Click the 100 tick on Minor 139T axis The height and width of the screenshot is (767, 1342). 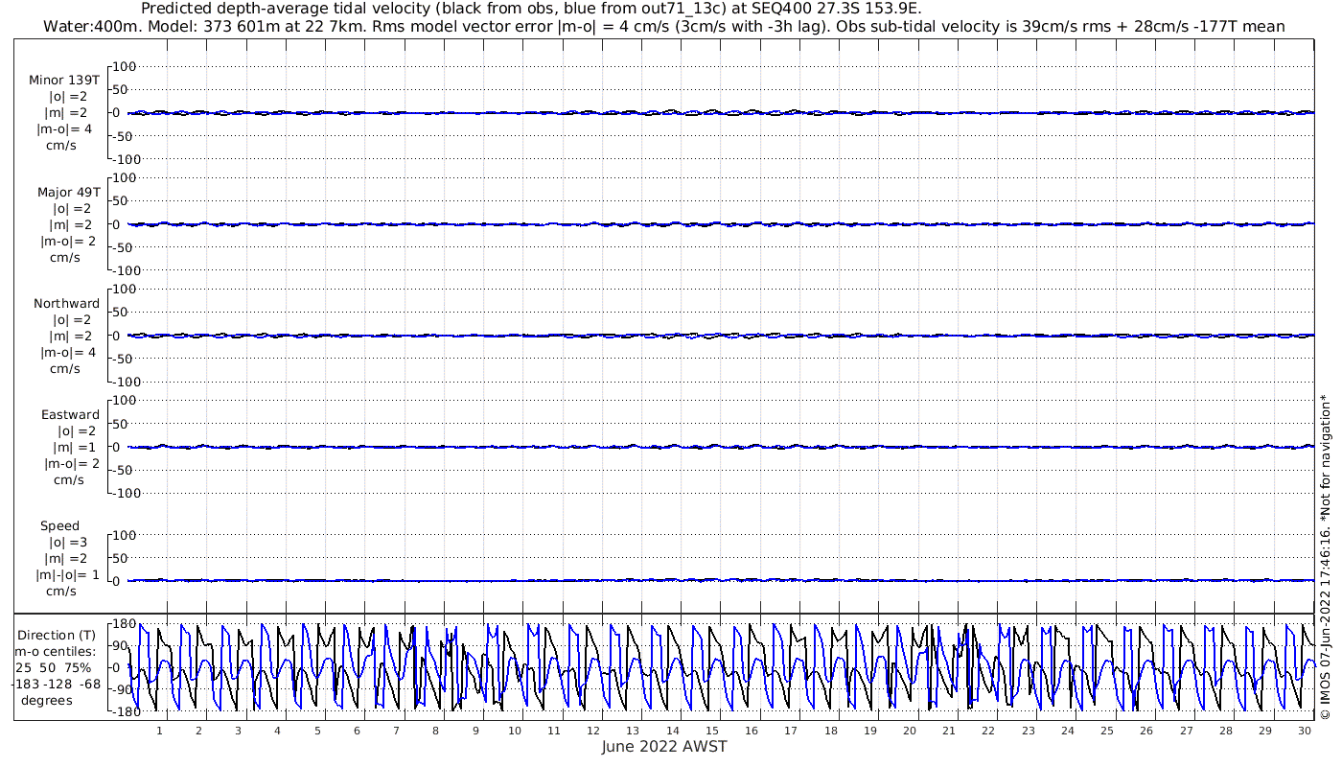point(127,66)
